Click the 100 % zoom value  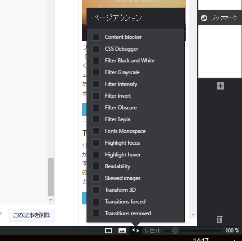point(232,231)
